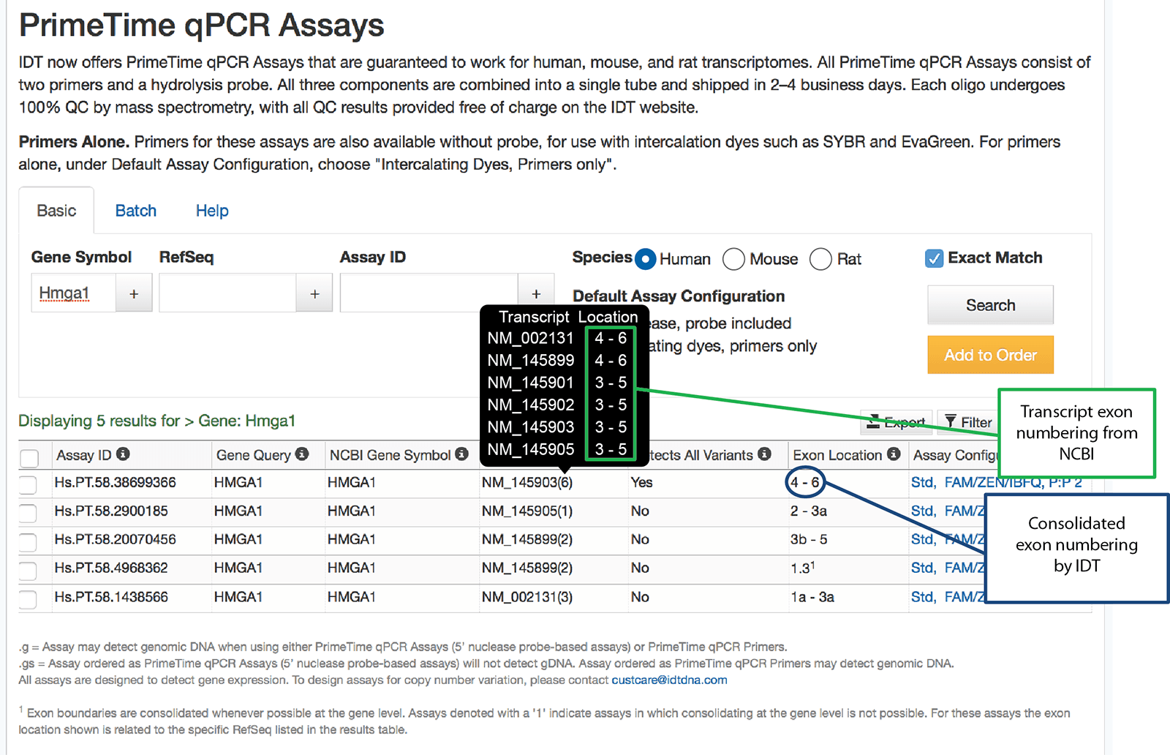
Task: Click info icon beside Detects All Variants
Action: (x=764, y=454)
